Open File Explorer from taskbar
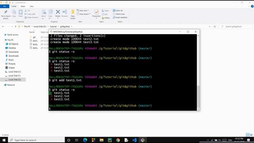 (x=102, y=140)
